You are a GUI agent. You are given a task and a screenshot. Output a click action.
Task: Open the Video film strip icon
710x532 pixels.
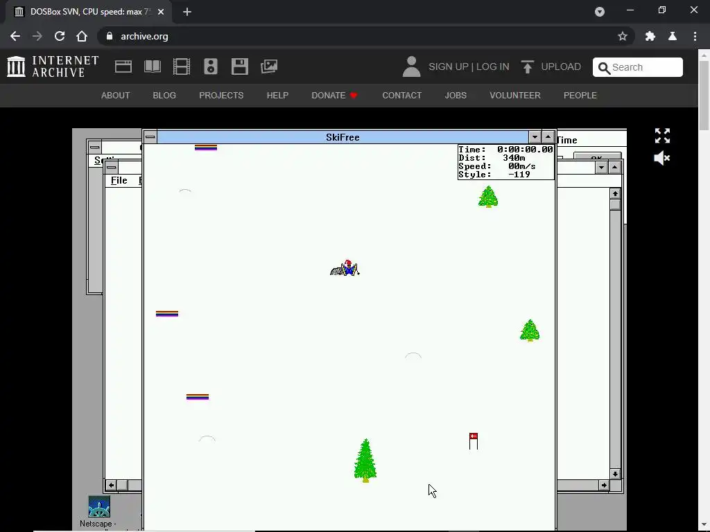[182, 66]
